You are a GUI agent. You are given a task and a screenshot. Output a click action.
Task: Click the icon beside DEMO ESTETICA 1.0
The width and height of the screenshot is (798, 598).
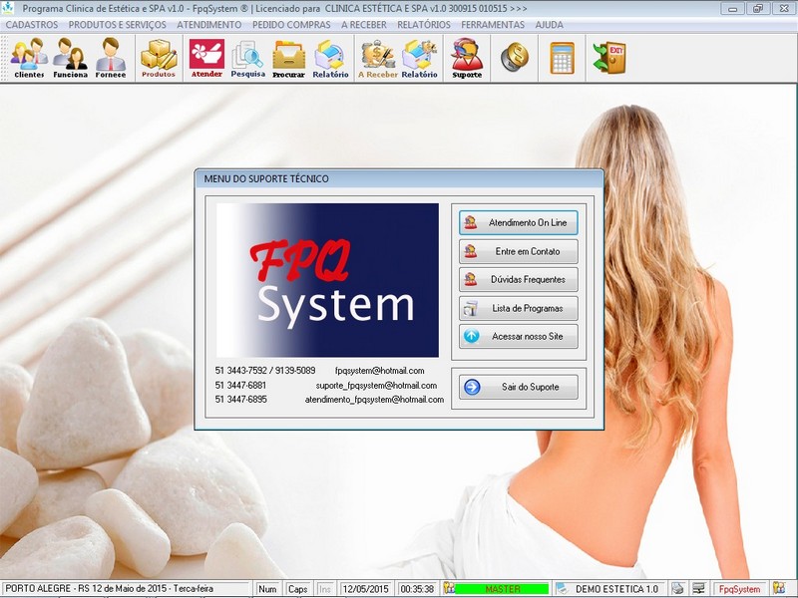(x=562, y=588)
